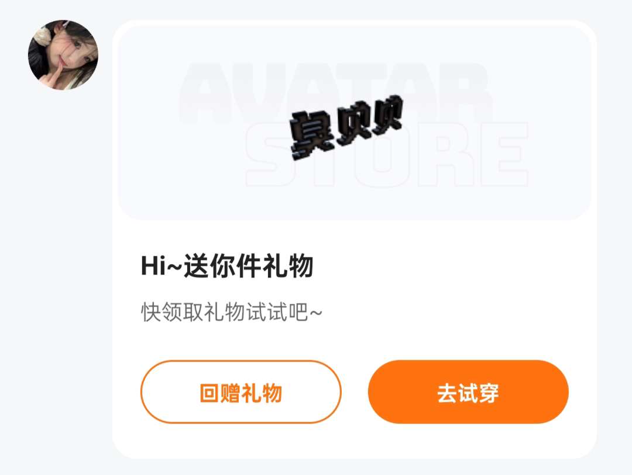Open the sender's round profile avatar

(63, 55)
